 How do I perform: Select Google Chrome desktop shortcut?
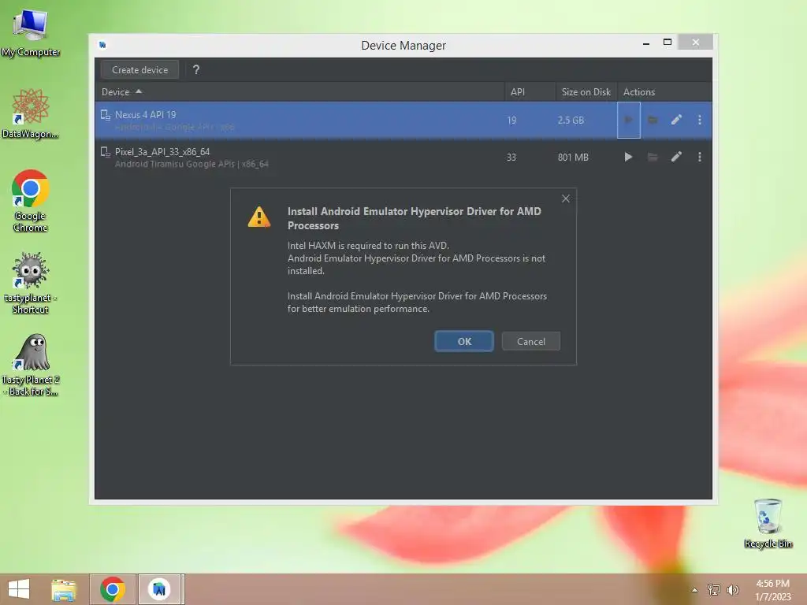(31, 201)
